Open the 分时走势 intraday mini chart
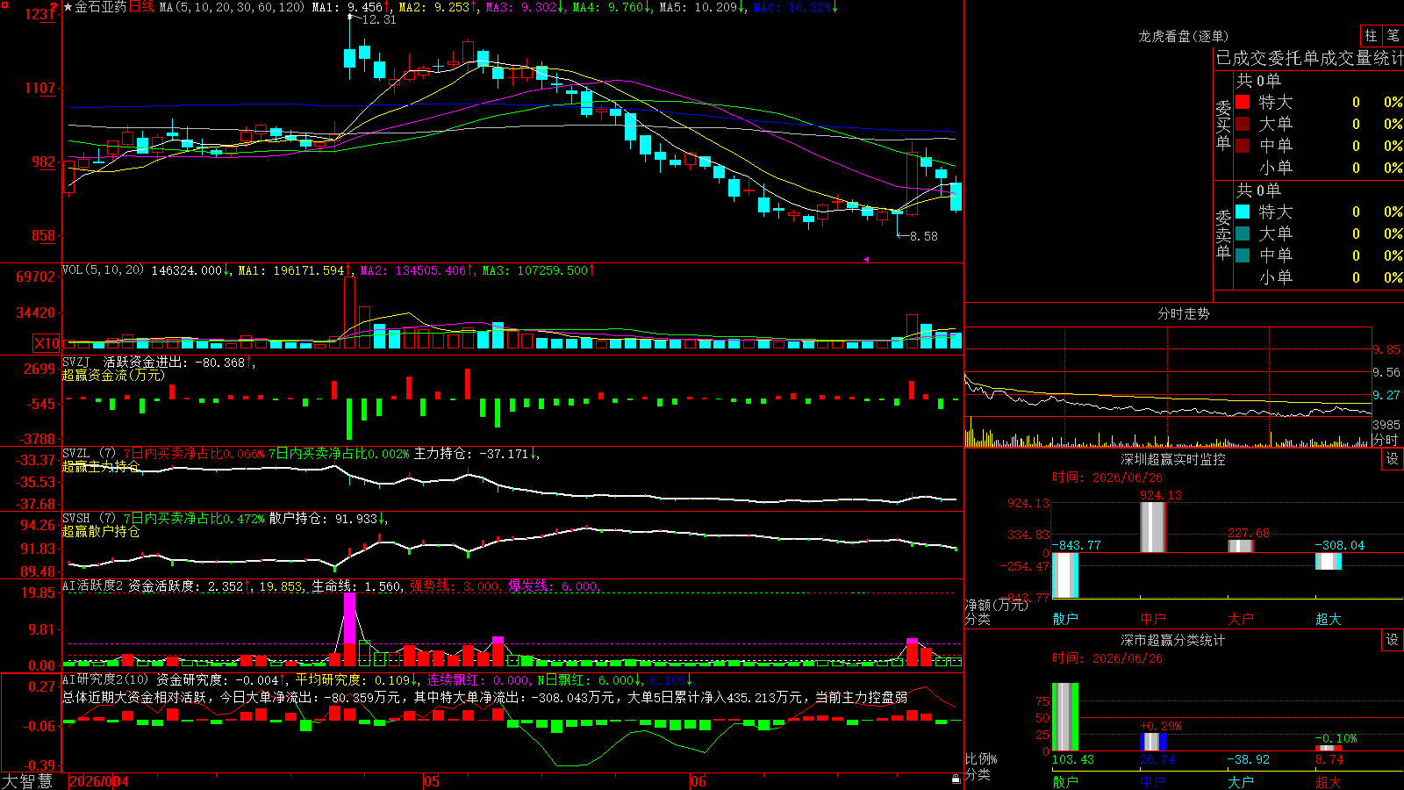1404x790 pixels. point(1168,387)
